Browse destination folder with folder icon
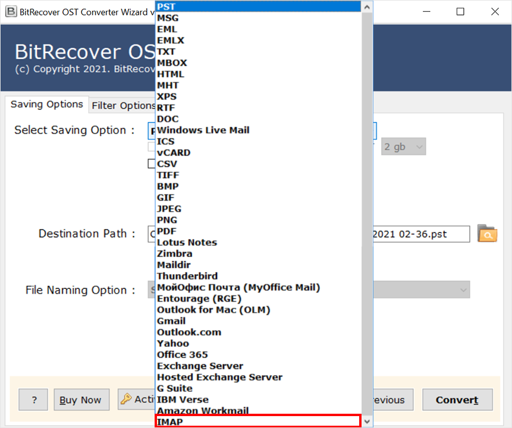Viewport: 512px width, 428px height. pyautogui.click(x=487, y=234)
